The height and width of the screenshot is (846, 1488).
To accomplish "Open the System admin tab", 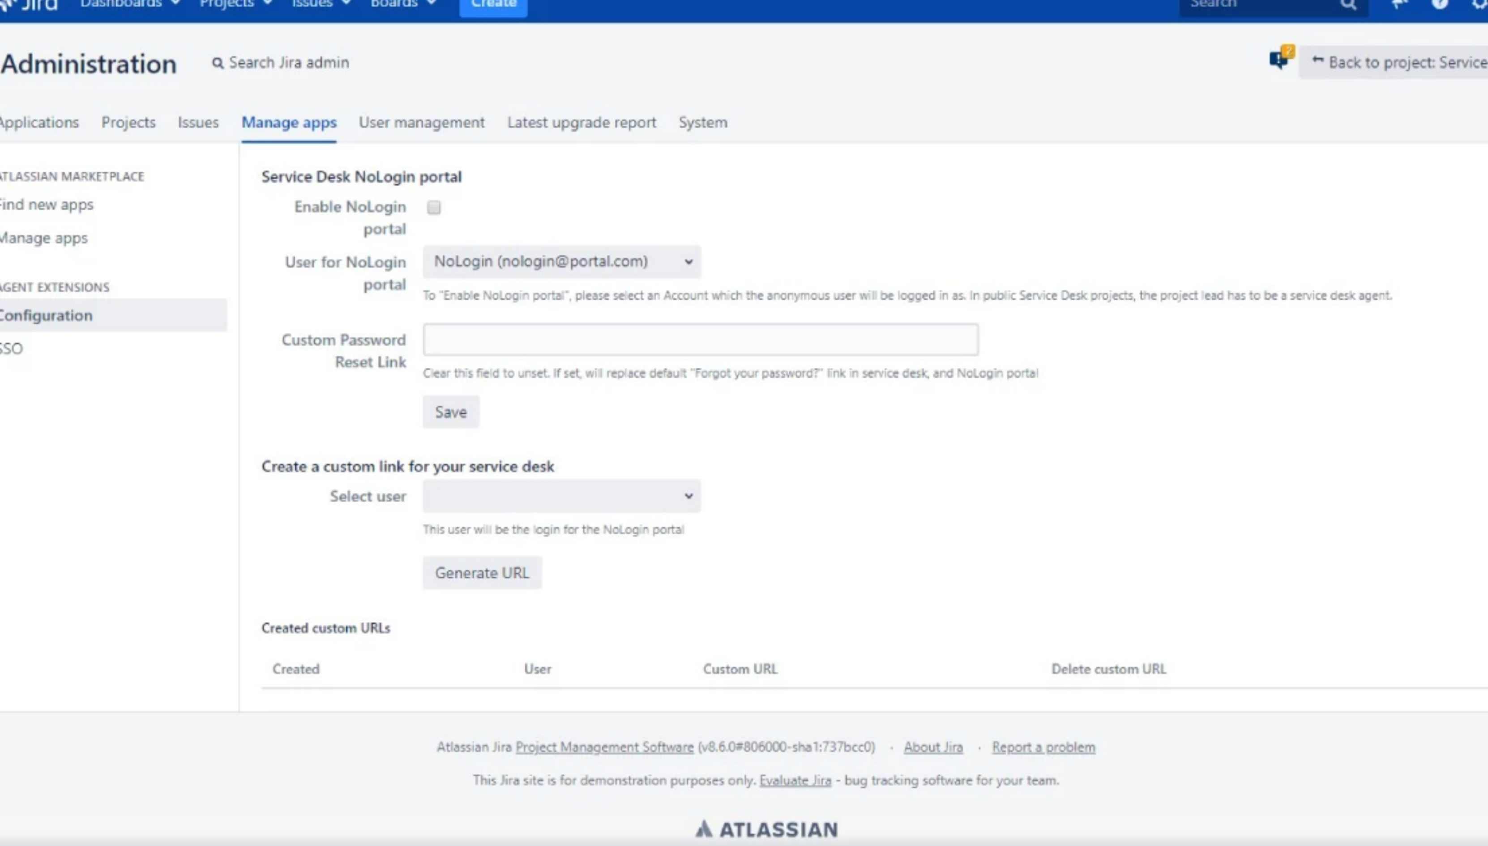I will [x=702, y=123].
